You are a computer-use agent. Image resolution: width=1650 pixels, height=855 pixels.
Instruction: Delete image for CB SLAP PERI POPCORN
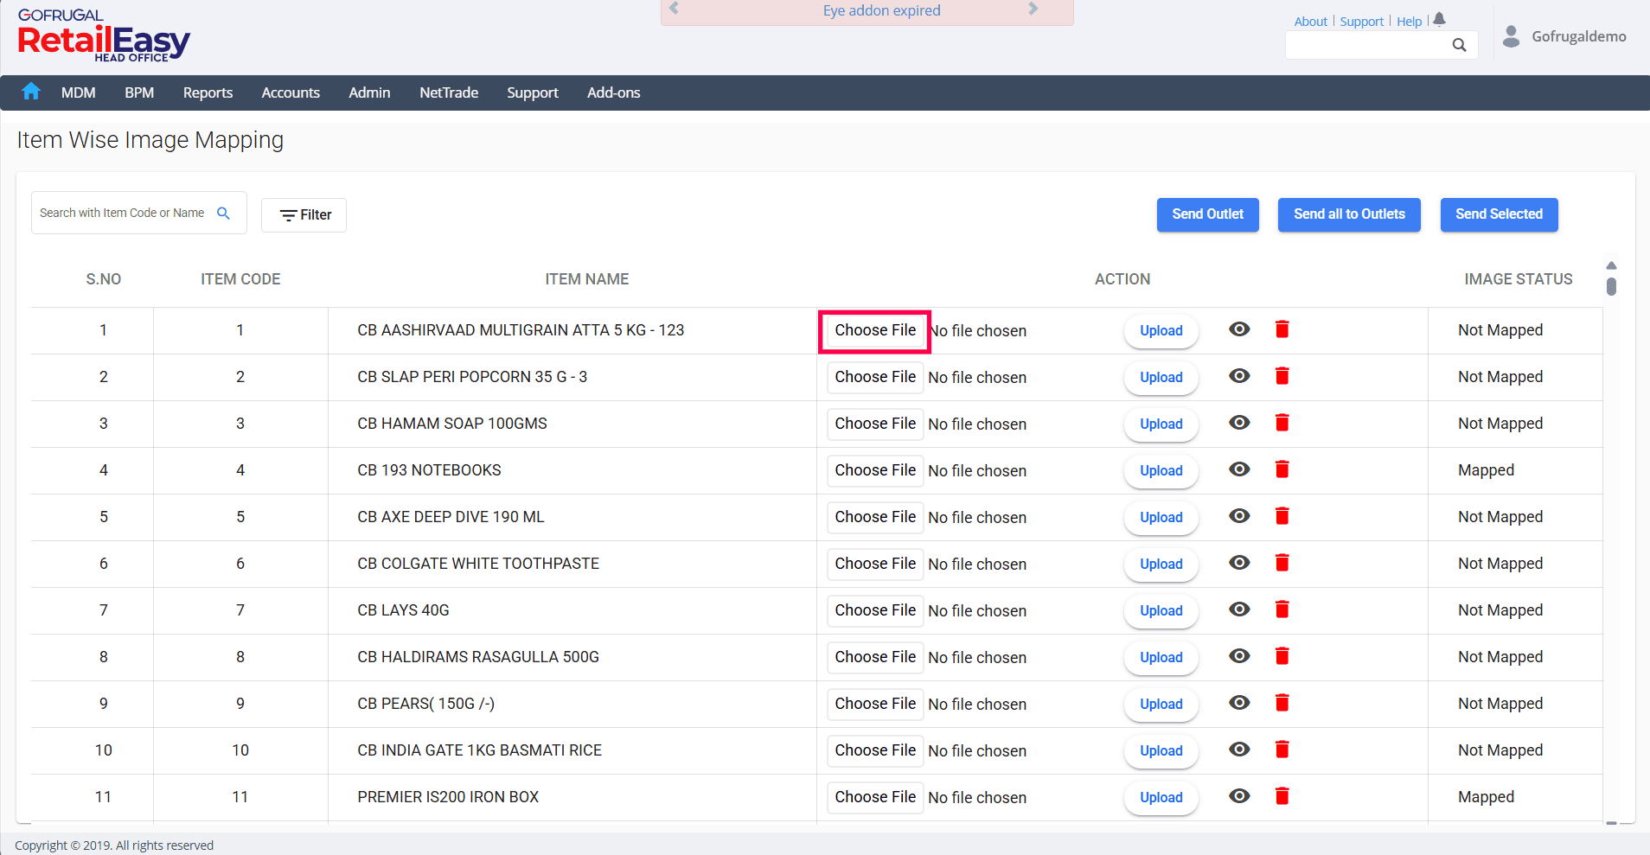[1282, 376]
